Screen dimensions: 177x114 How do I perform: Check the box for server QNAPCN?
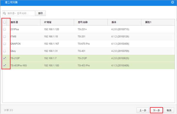tap(4, 44)
